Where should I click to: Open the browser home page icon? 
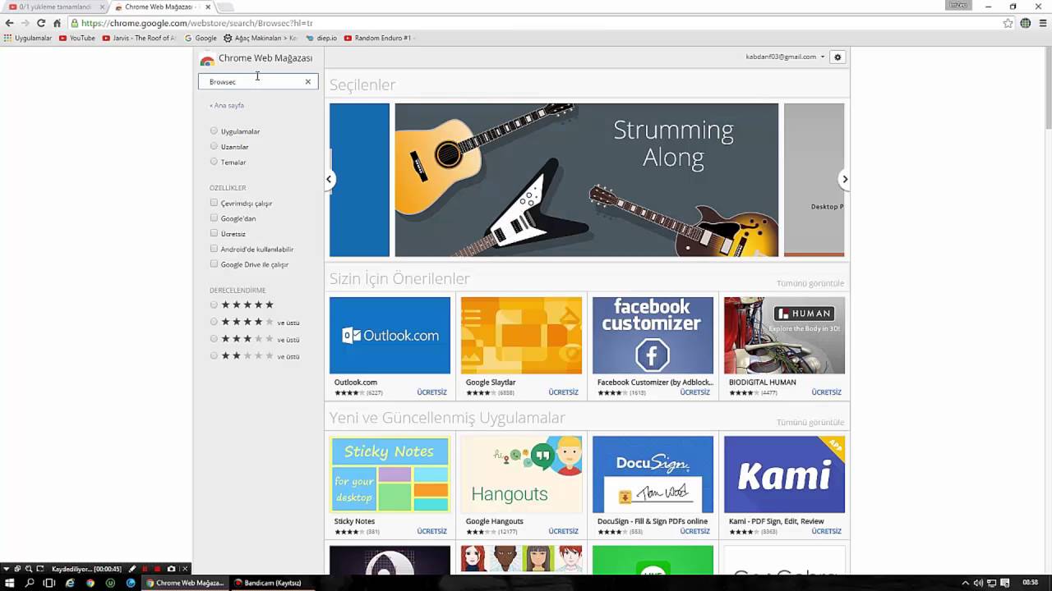57,23
